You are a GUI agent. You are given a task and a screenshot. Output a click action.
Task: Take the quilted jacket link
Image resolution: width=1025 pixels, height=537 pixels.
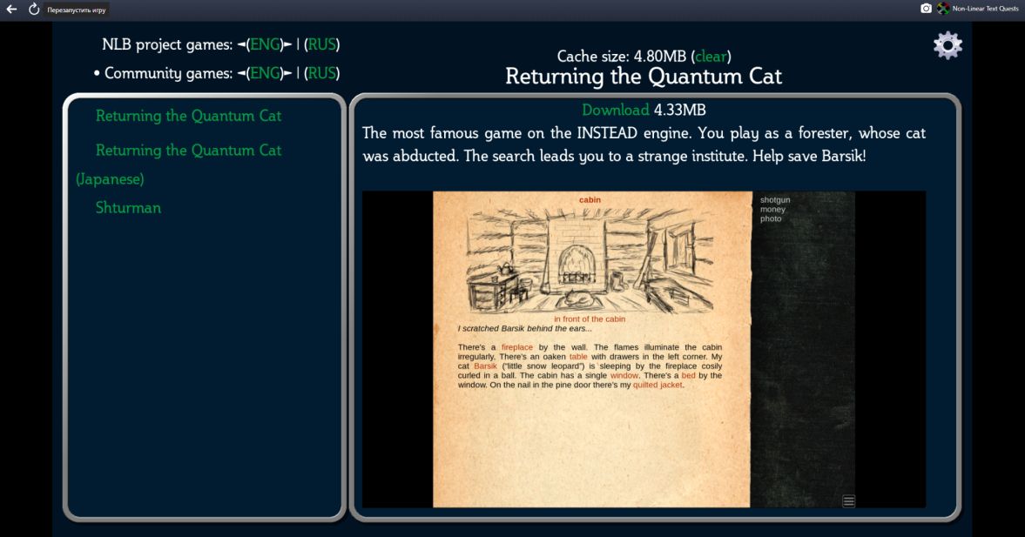[x=657, y=385]
